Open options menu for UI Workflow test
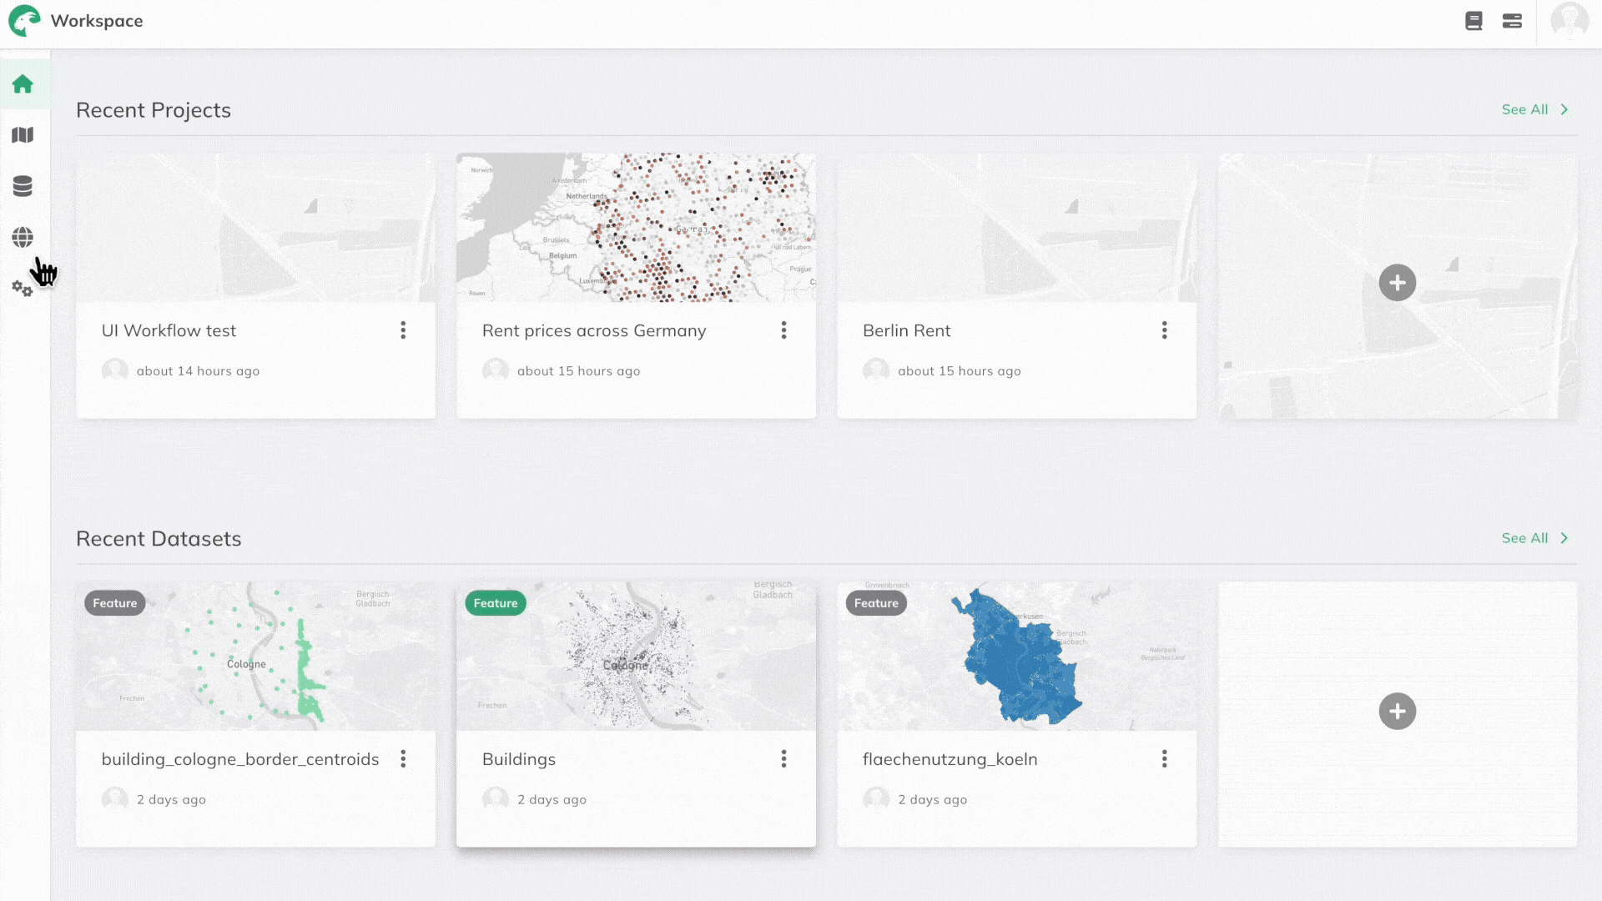Image resolution: width=1602 pixels, height=901 pixels. tap(403, 330)
